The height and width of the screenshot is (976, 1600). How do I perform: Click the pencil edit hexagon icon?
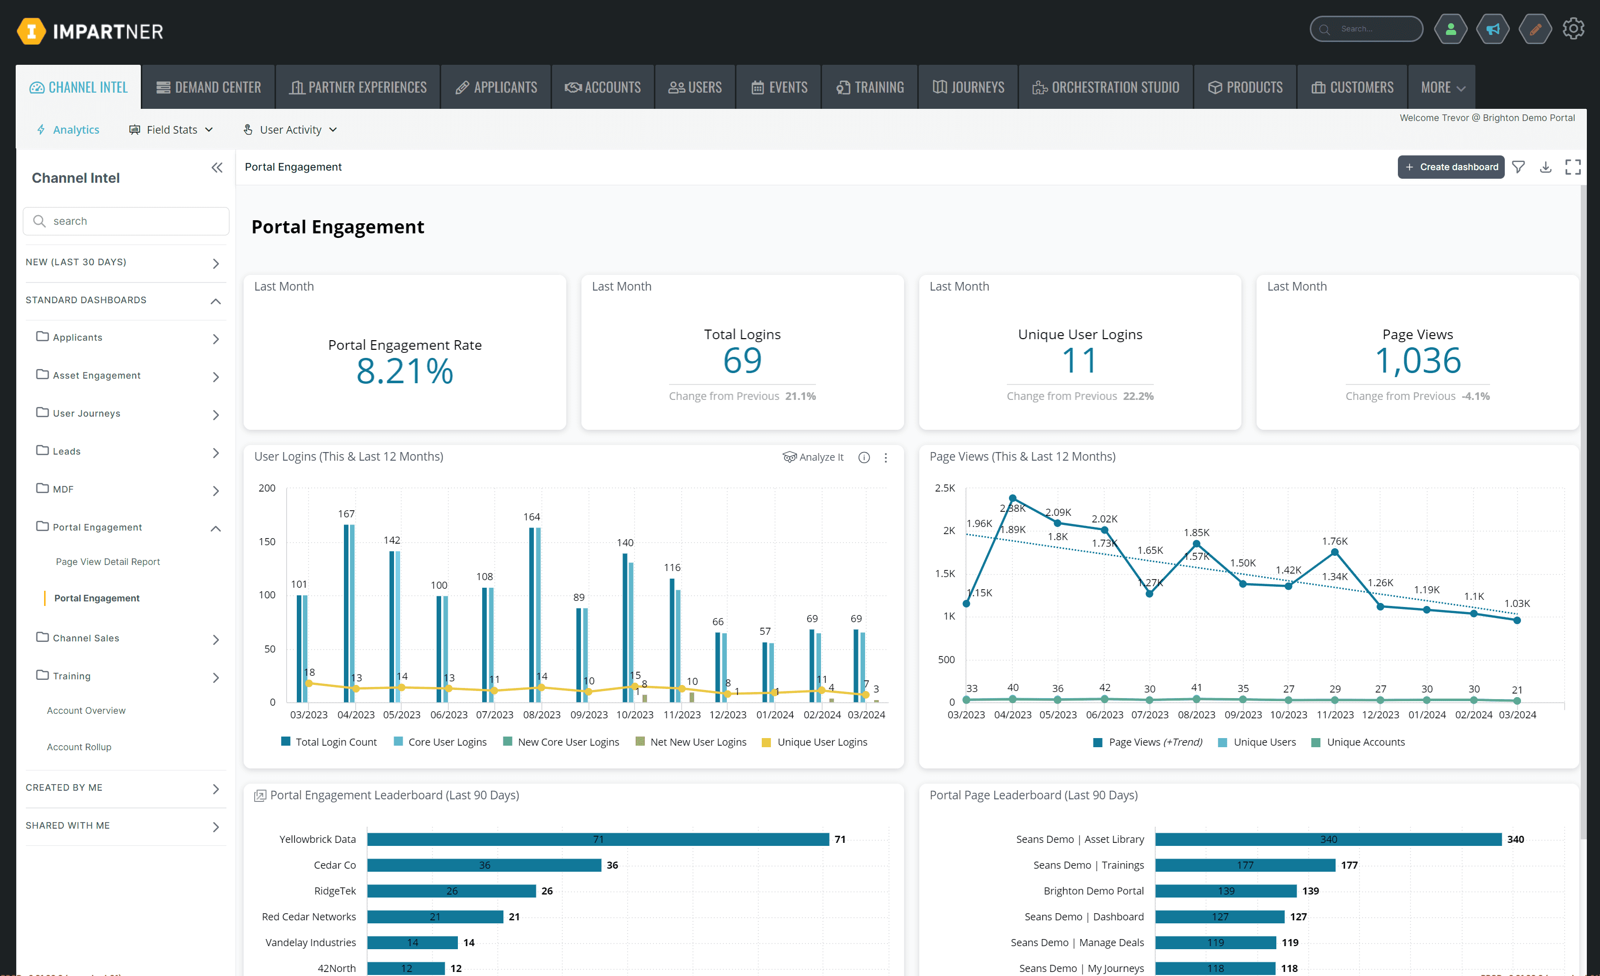1535,29
